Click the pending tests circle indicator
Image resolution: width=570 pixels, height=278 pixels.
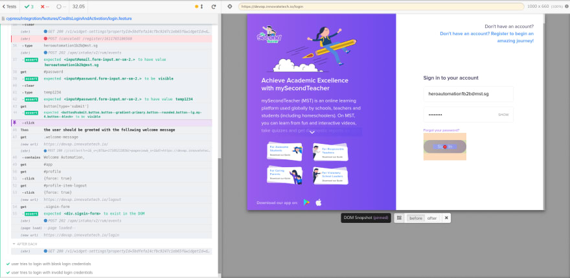(62, 6)
